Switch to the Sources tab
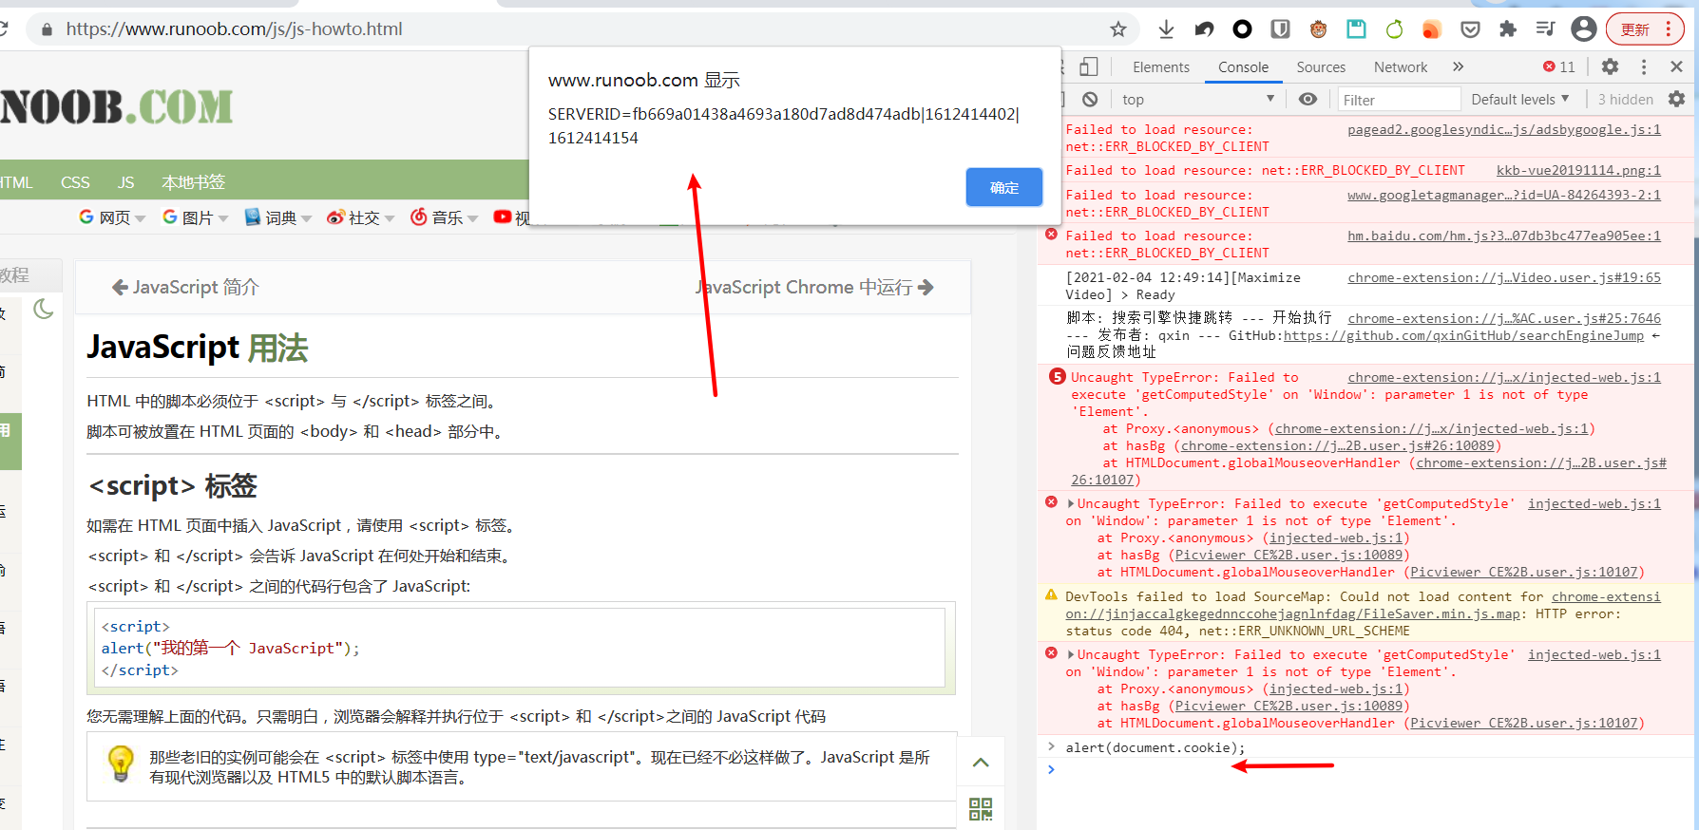Screen dimensions: 1699x830 click(1321, 67)
